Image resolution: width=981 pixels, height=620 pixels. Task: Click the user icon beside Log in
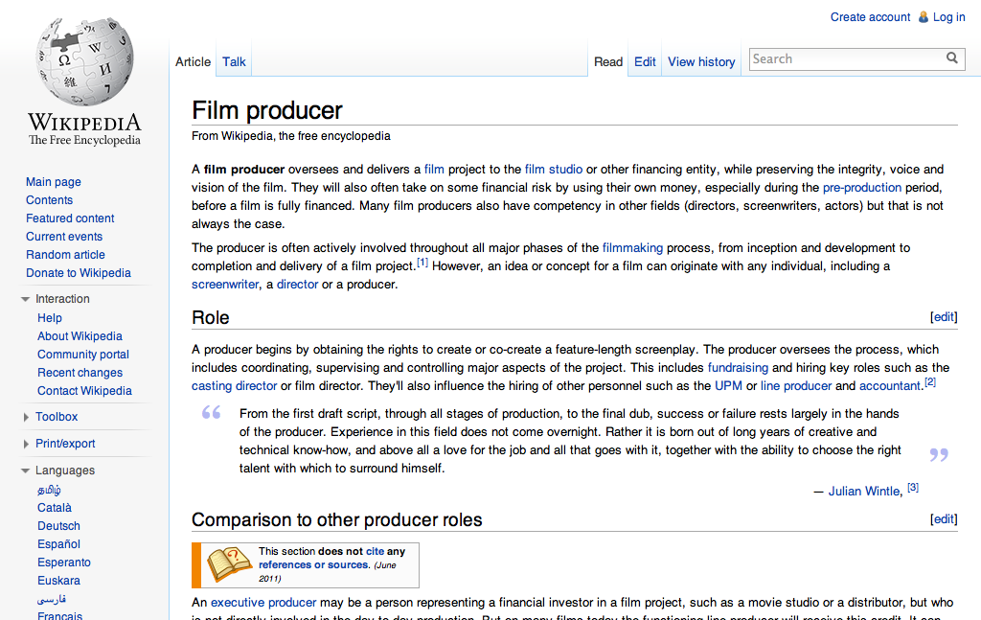point(923,17)
